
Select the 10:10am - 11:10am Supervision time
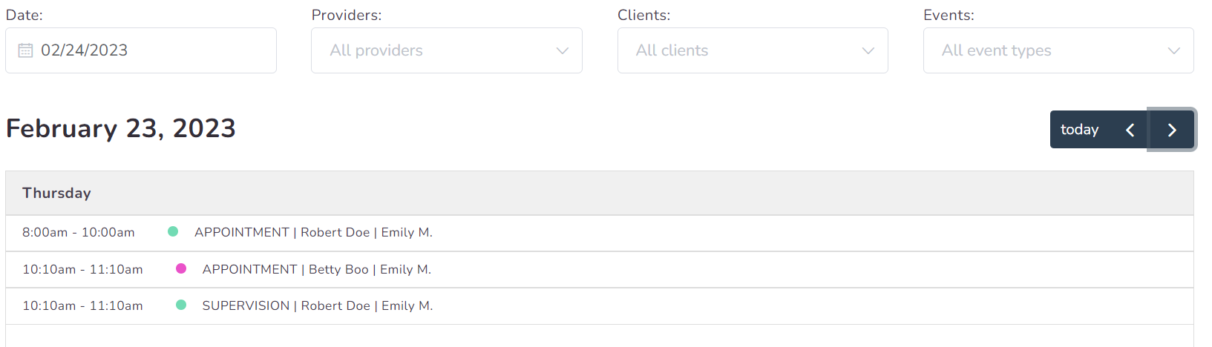tap(82, 305)
